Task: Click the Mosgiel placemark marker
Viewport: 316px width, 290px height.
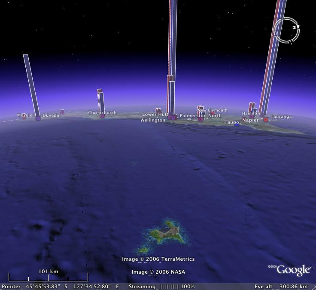Action: click(x=24, y=117)
